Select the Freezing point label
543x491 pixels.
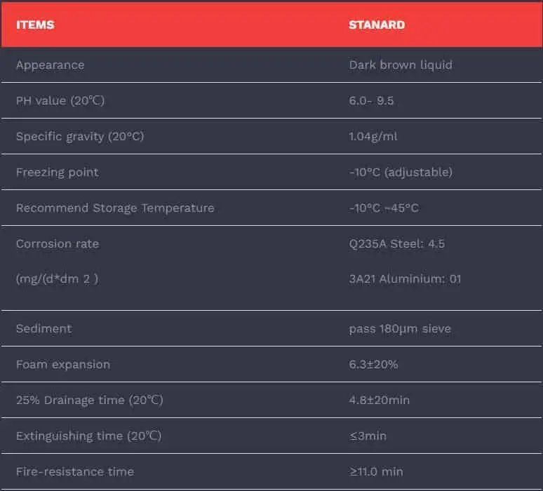coord(58,172)
